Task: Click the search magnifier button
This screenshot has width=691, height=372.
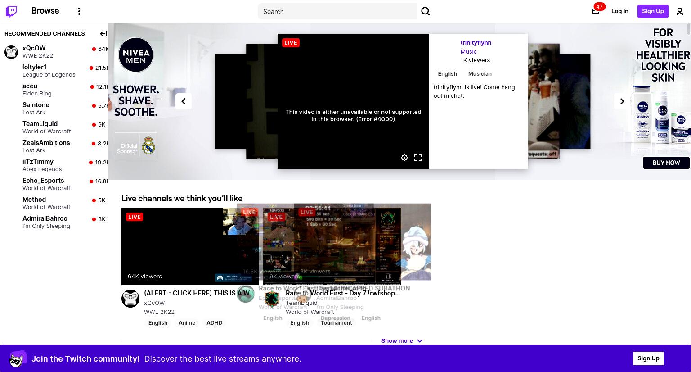Action: coord(425,11)
